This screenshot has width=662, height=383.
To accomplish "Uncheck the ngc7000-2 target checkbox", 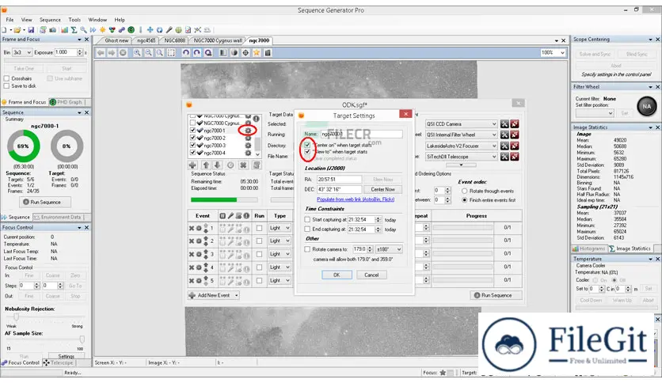I will pos(193,138).
